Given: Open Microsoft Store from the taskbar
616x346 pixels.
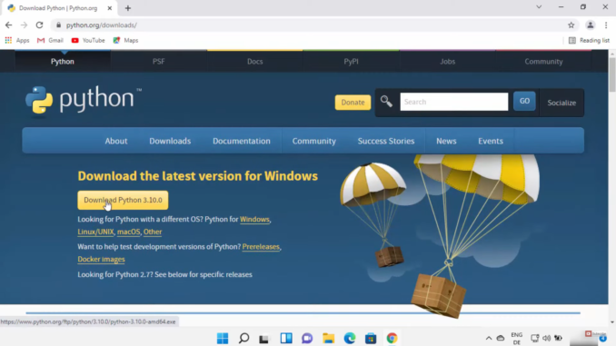Looking at the screenshot, I should point(371,338).
